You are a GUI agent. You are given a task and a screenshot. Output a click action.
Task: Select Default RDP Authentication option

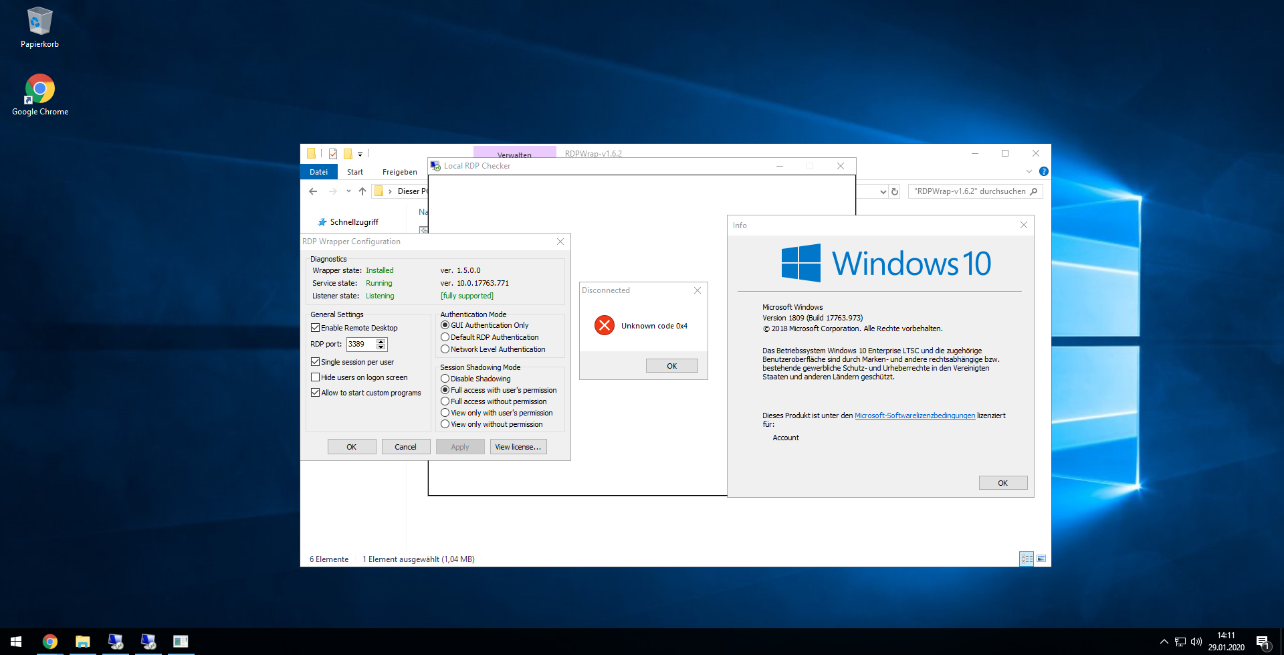445,337
